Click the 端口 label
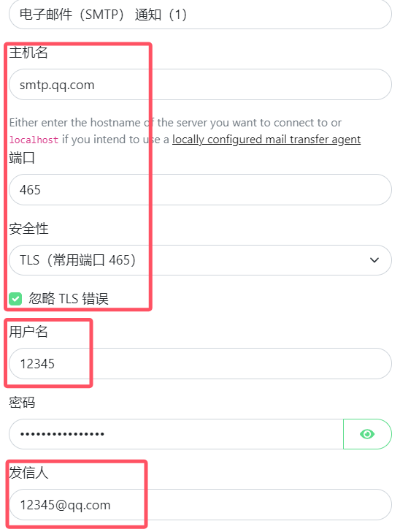 [x=22, y=158]
